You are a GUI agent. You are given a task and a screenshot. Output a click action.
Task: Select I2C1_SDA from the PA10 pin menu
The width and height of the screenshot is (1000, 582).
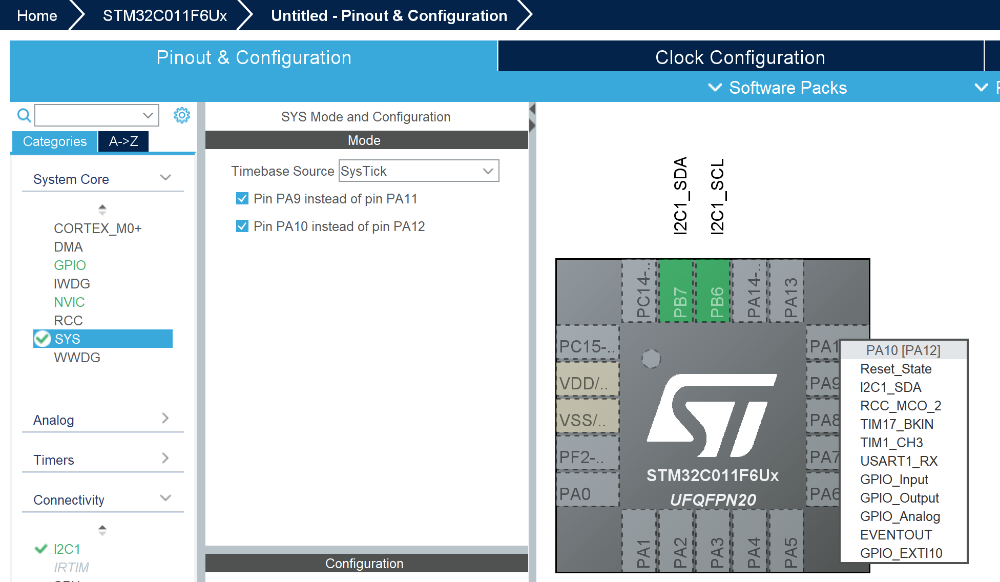pos(890,387)
